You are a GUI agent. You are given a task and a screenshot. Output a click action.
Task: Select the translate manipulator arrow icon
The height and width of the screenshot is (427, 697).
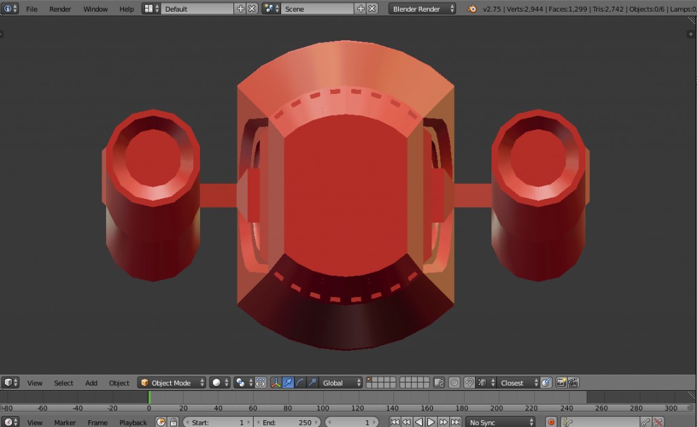[288, 383]
